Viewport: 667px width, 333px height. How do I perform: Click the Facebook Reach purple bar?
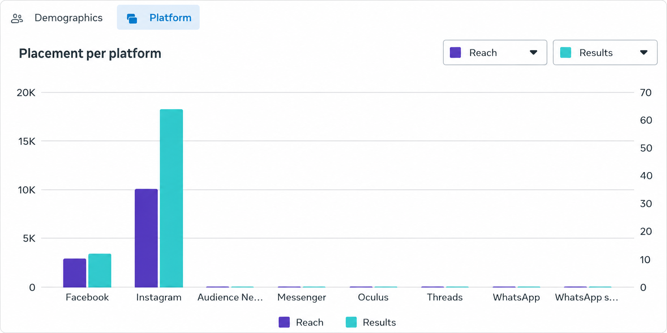pyautogui.click(x=75, y=273)
